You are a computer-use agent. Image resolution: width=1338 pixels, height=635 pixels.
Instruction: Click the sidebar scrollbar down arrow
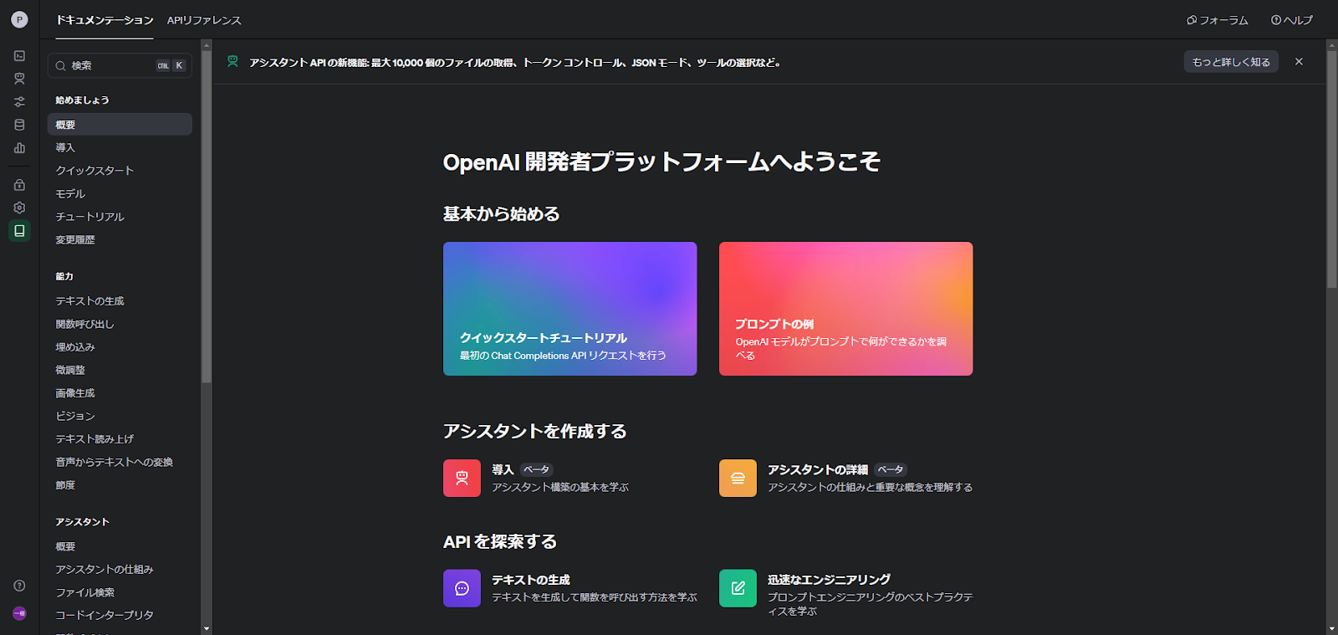[207, 628]
